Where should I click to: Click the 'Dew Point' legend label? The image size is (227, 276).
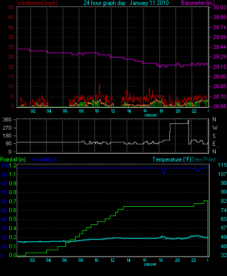point(204,159)
